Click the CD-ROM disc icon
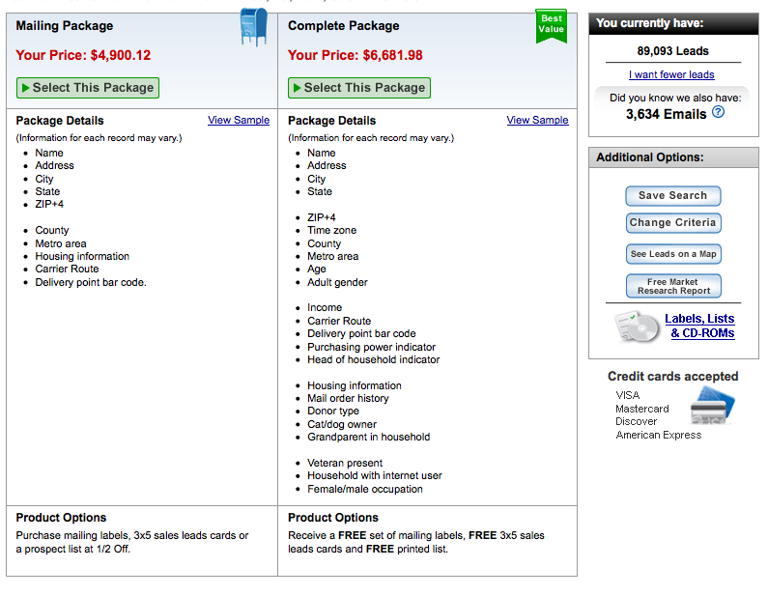 click(636, 326)
